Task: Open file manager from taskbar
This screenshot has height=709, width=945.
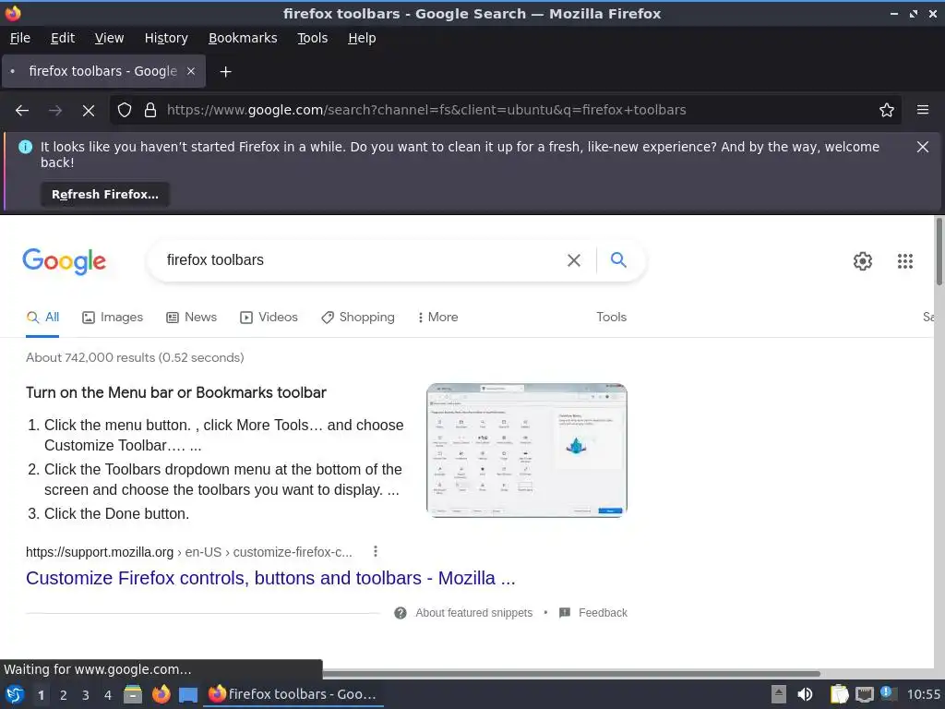Action: pos(133,694)
